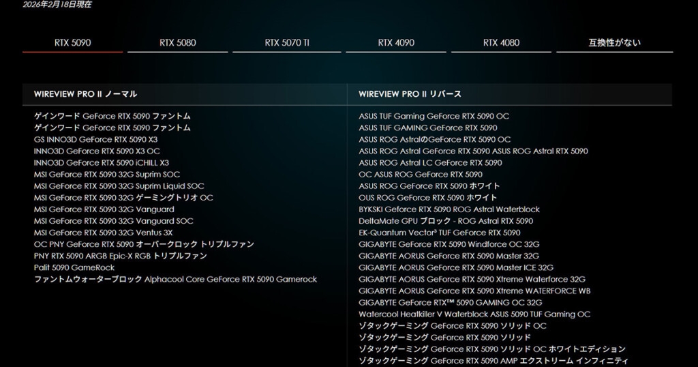Select GIGABYTE AORUS RTX 5090 Master 32G

tap(449, 256)
